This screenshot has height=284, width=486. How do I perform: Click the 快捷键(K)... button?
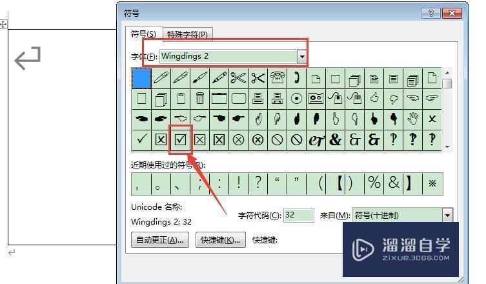click(220, 240)
